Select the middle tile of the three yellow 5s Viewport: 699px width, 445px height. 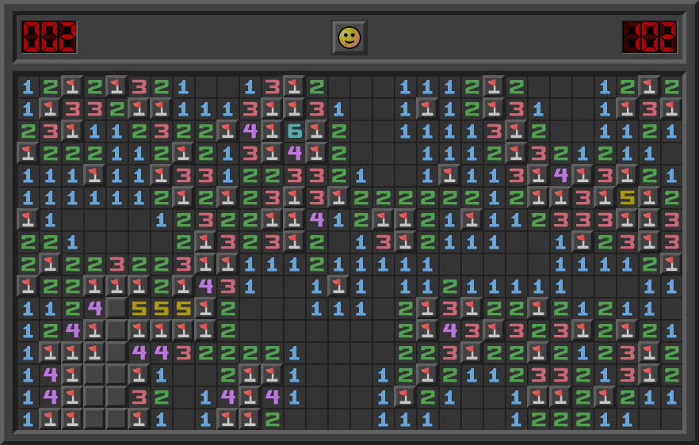click(162, 308)
